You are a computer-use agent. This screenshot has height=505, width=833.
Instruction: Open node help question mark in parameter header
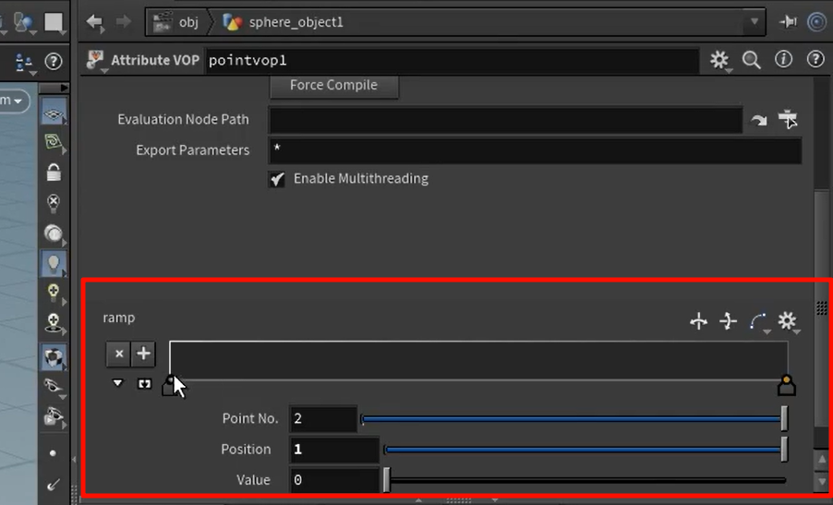pos(815,59)
